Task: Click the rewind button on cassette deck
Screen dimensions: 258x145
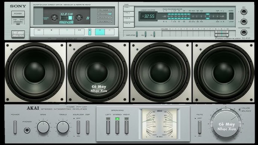Action: click(x=39, y=32)
